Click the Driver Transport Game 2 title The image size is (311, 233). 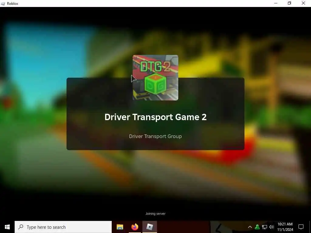155,117
